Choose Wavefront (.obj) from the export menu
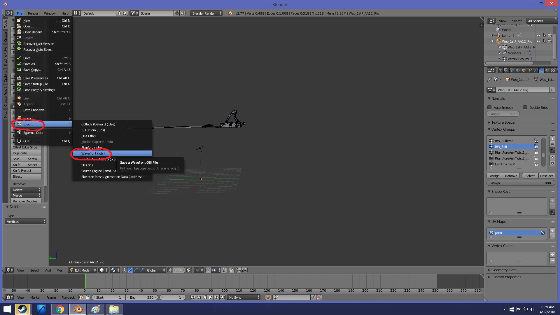This screenshot has height=315, width=560. pos(93,153)
